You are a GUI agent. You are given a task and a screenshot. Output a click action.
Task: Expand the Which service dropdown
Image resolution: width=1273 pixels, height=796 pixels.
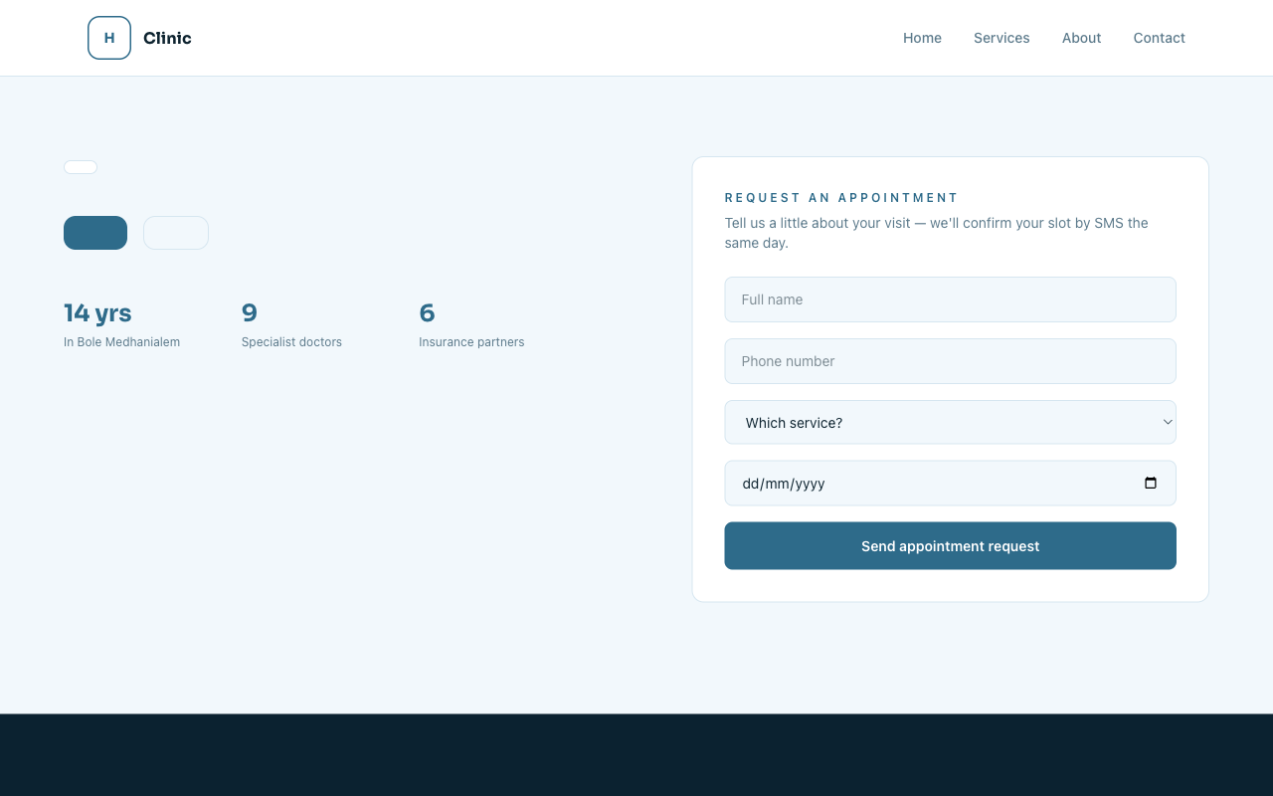coord(950,422)
